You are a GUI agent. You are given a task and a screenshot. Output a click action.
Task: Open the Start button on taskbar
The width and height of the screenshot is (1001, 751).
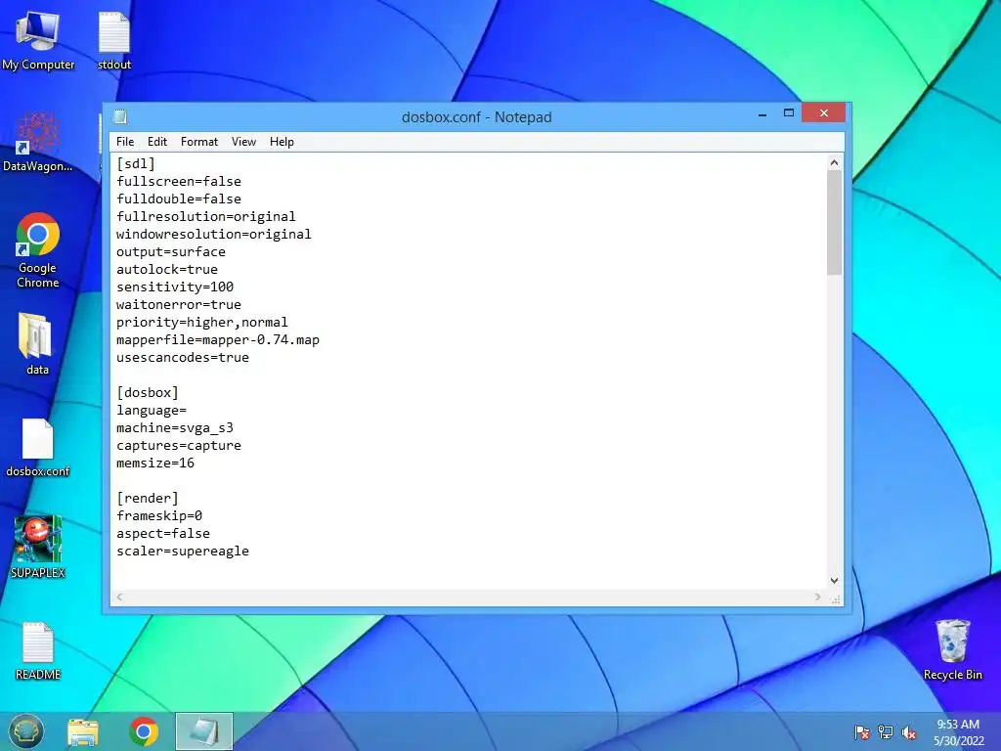coord(25,731)
